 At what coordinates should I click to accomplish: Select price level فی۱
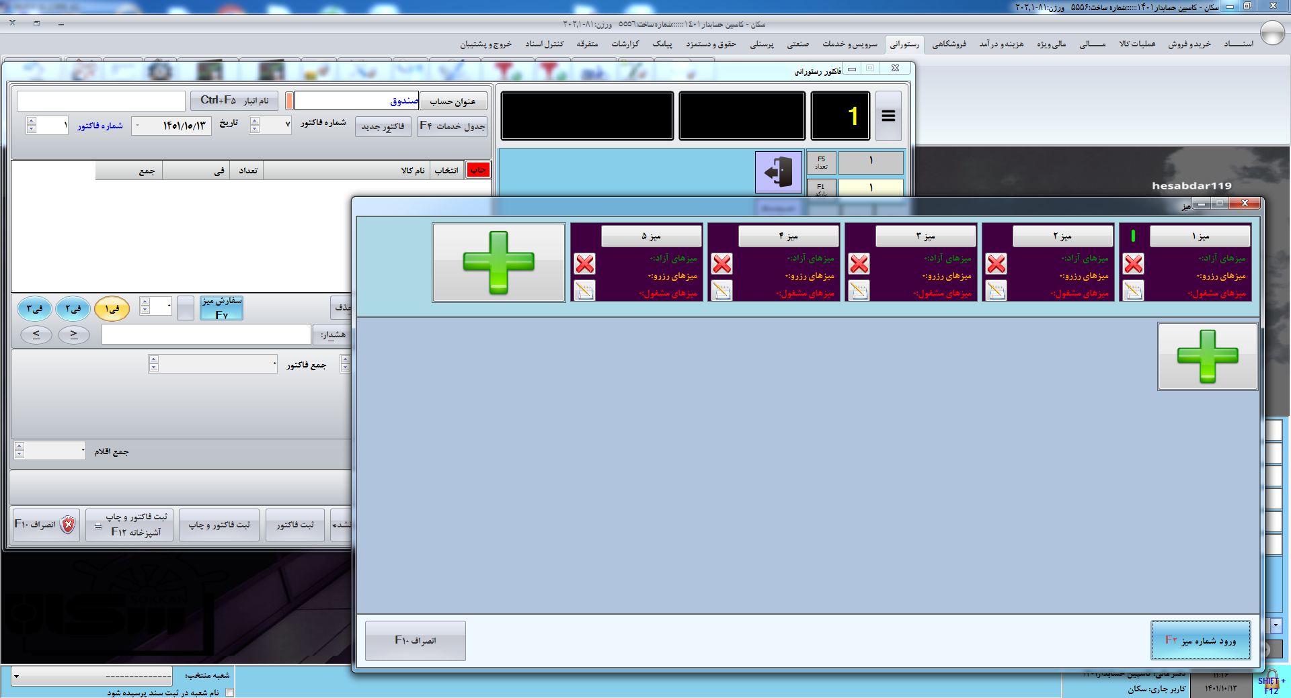click(x=112, y=308)
